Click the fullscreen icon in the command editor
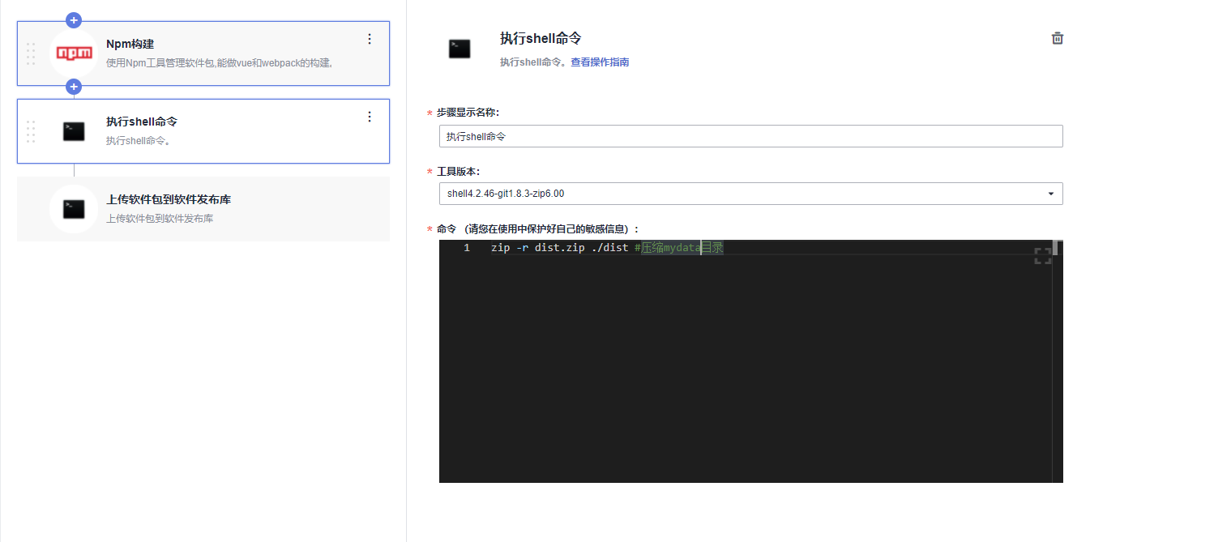Image resolution: width=1231 pixels, height=542 pixels. (1043, 255)
